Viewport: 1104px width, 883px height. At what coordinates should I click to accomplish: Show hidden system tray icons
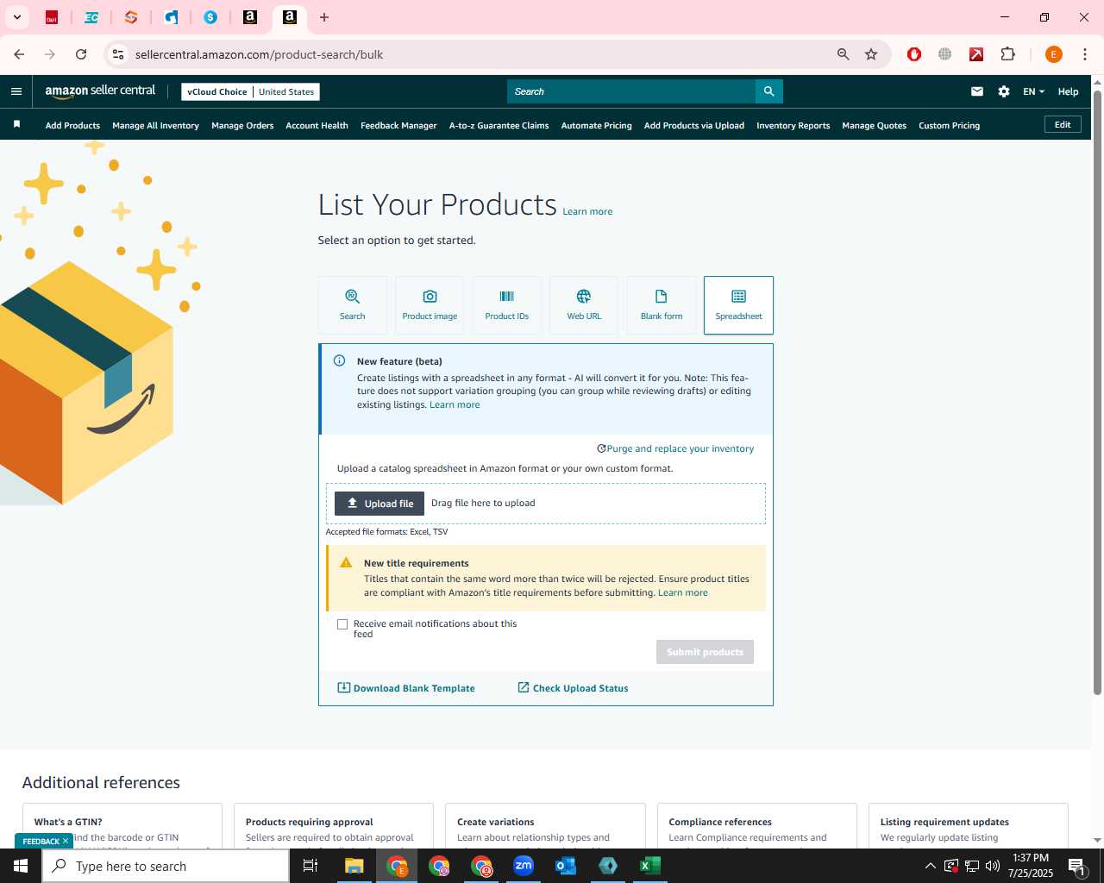pos(930,866)
